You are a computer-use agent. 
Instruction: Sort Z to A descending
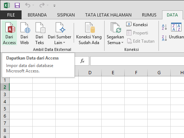tap(164, 38)
